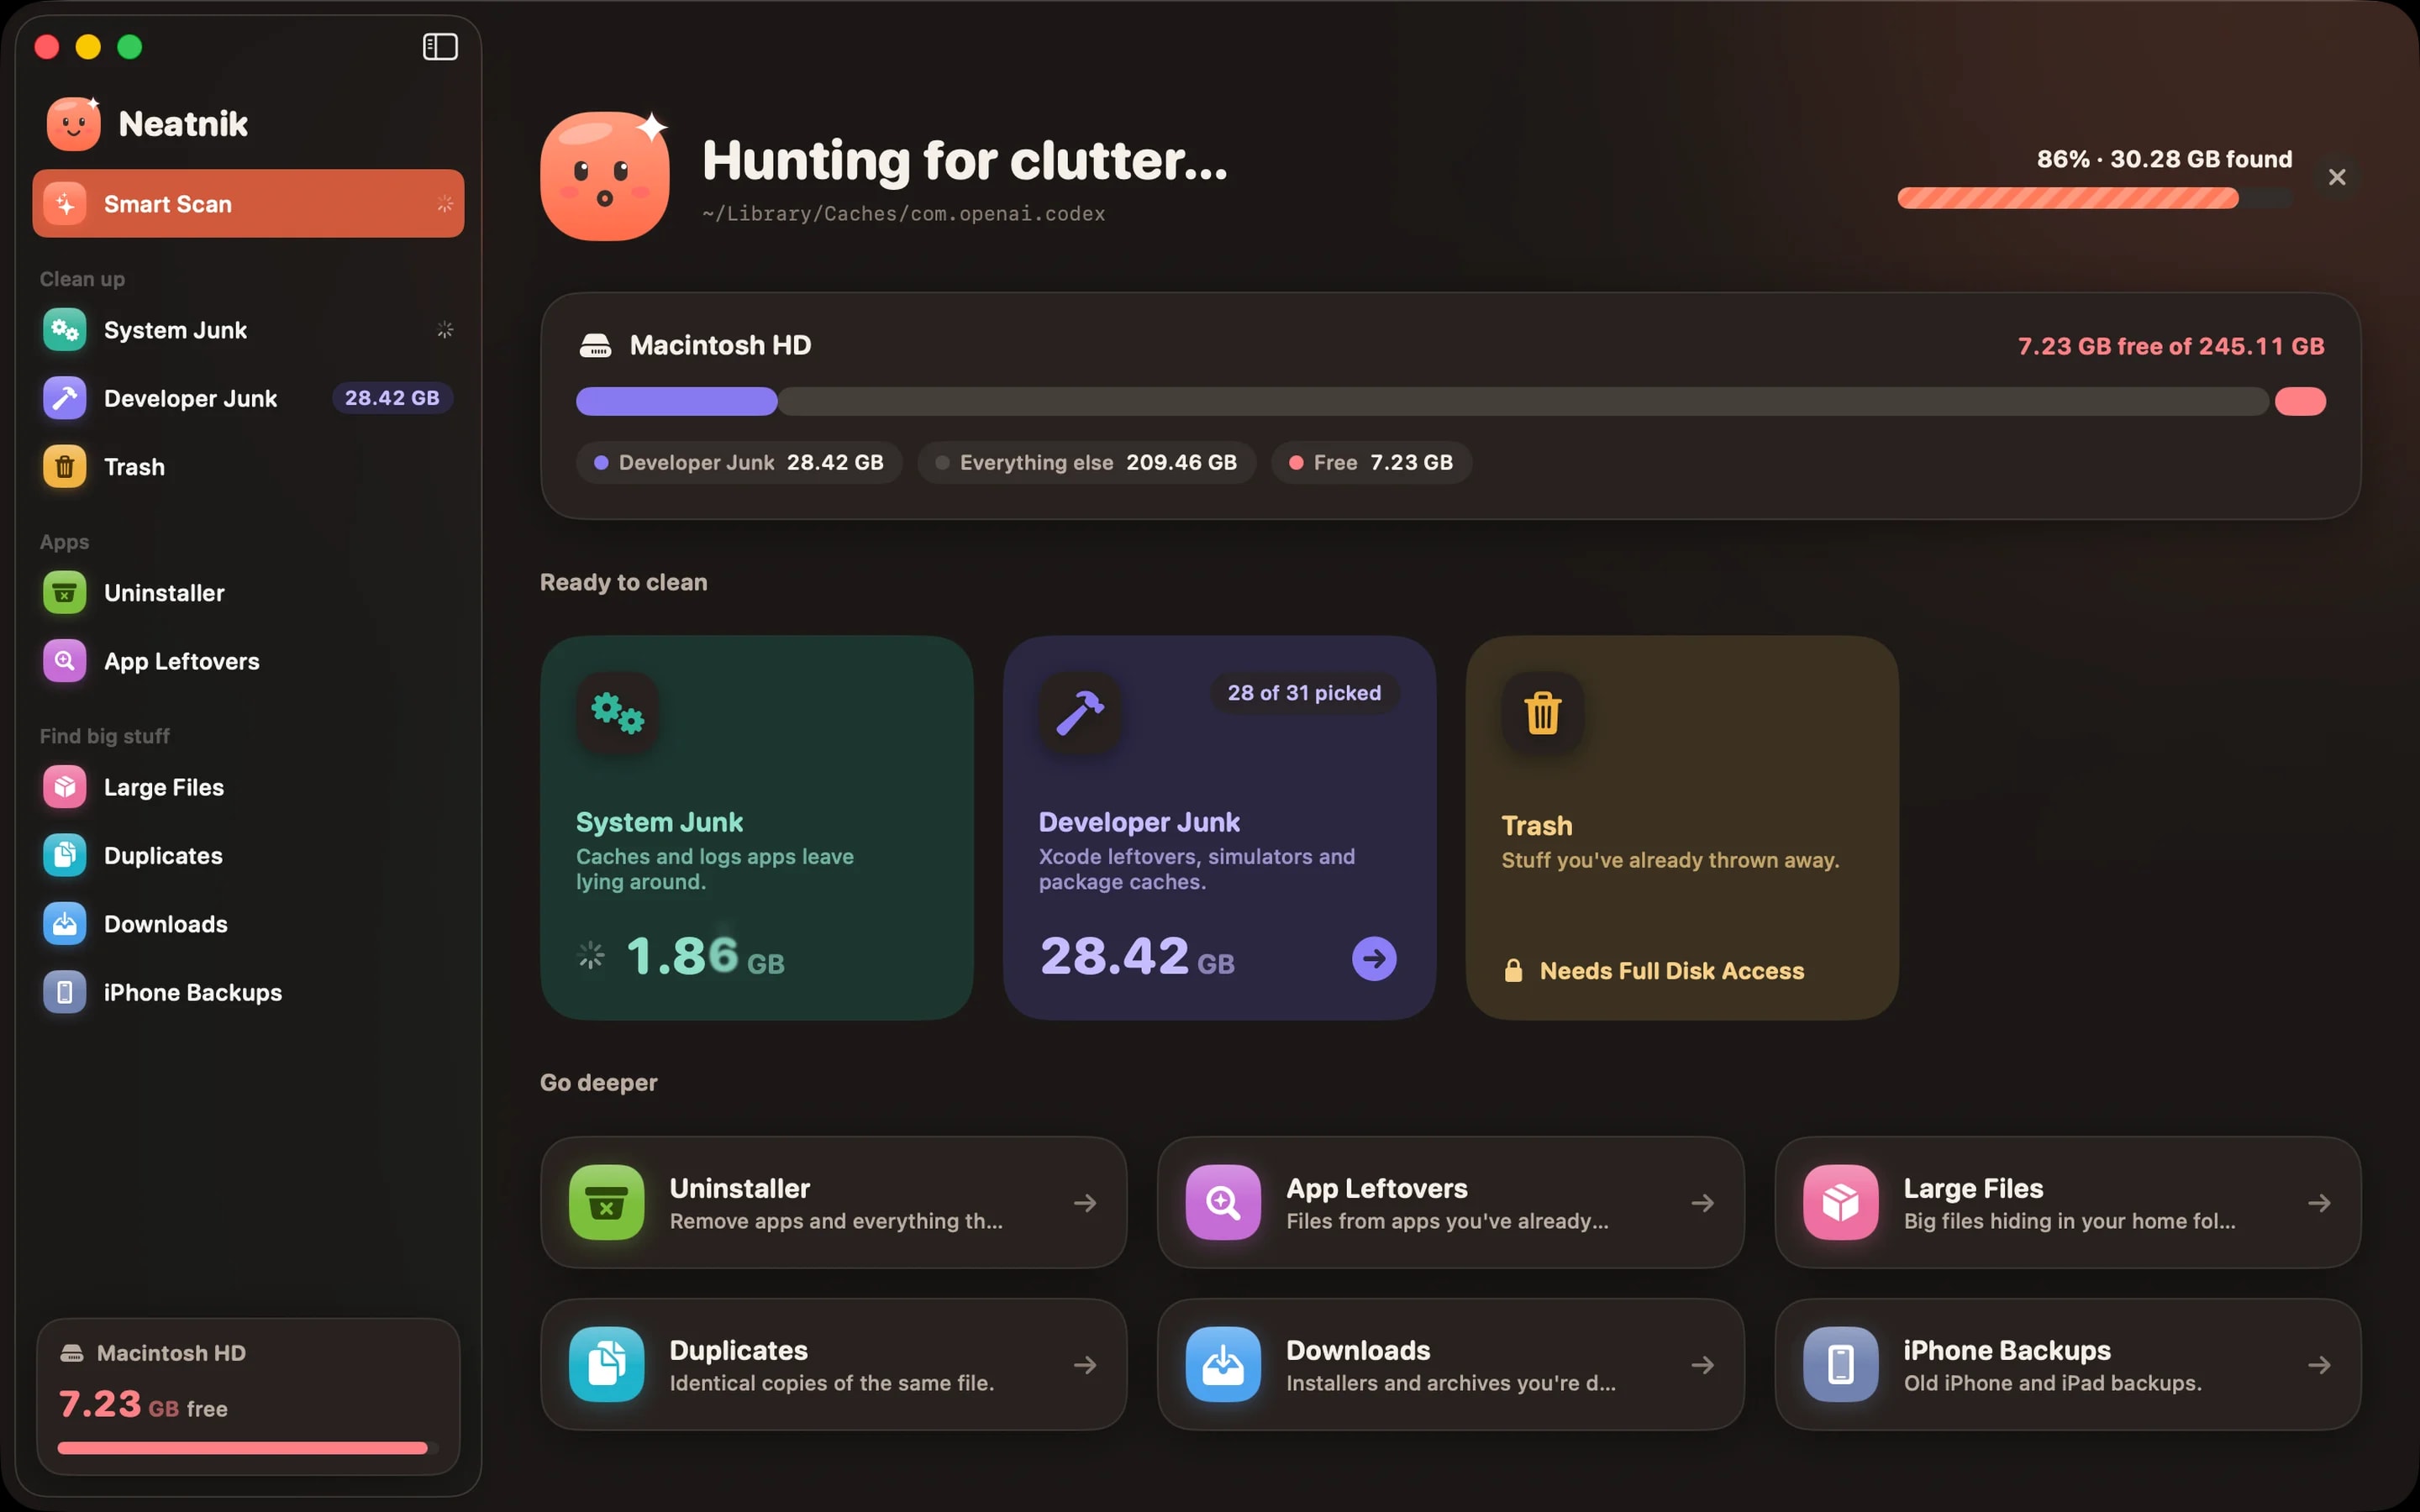Click the Downloads sidebar icon
The height and width of the screenshot is (1512, 2420).
(x=65, y=924)
